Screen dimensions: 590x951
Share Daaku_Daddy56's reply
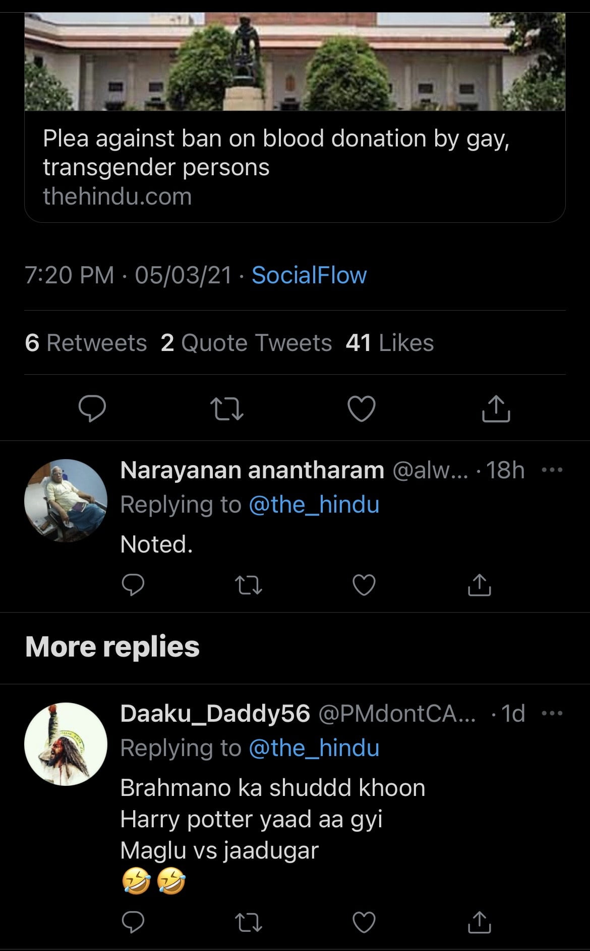pyautogui.click(x=479, y=922)
